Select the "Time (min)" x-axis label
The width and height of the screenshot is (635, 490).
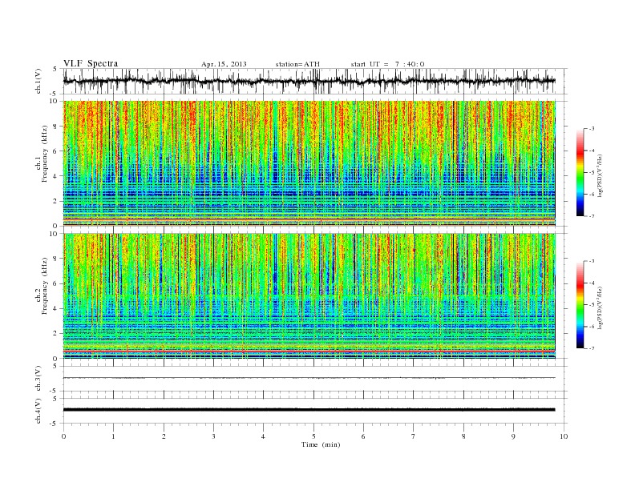(x=321, y=444)
